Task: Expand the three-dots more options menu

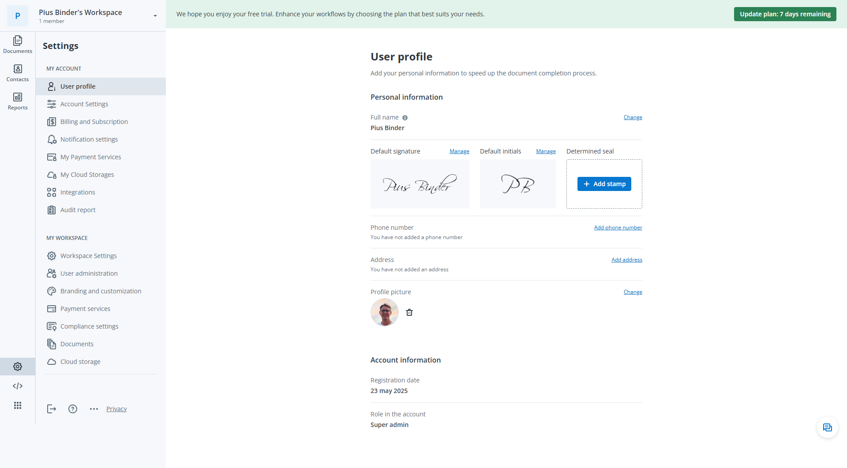Action: click(94, 409)
